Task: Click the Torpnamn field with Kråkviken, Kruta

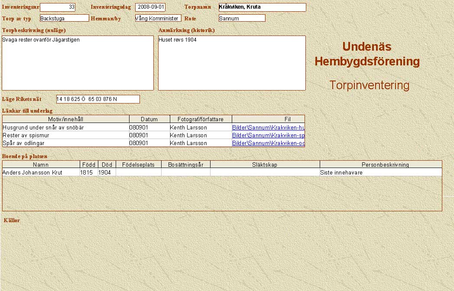Action: pyautogui.click(x=262, y=7)
